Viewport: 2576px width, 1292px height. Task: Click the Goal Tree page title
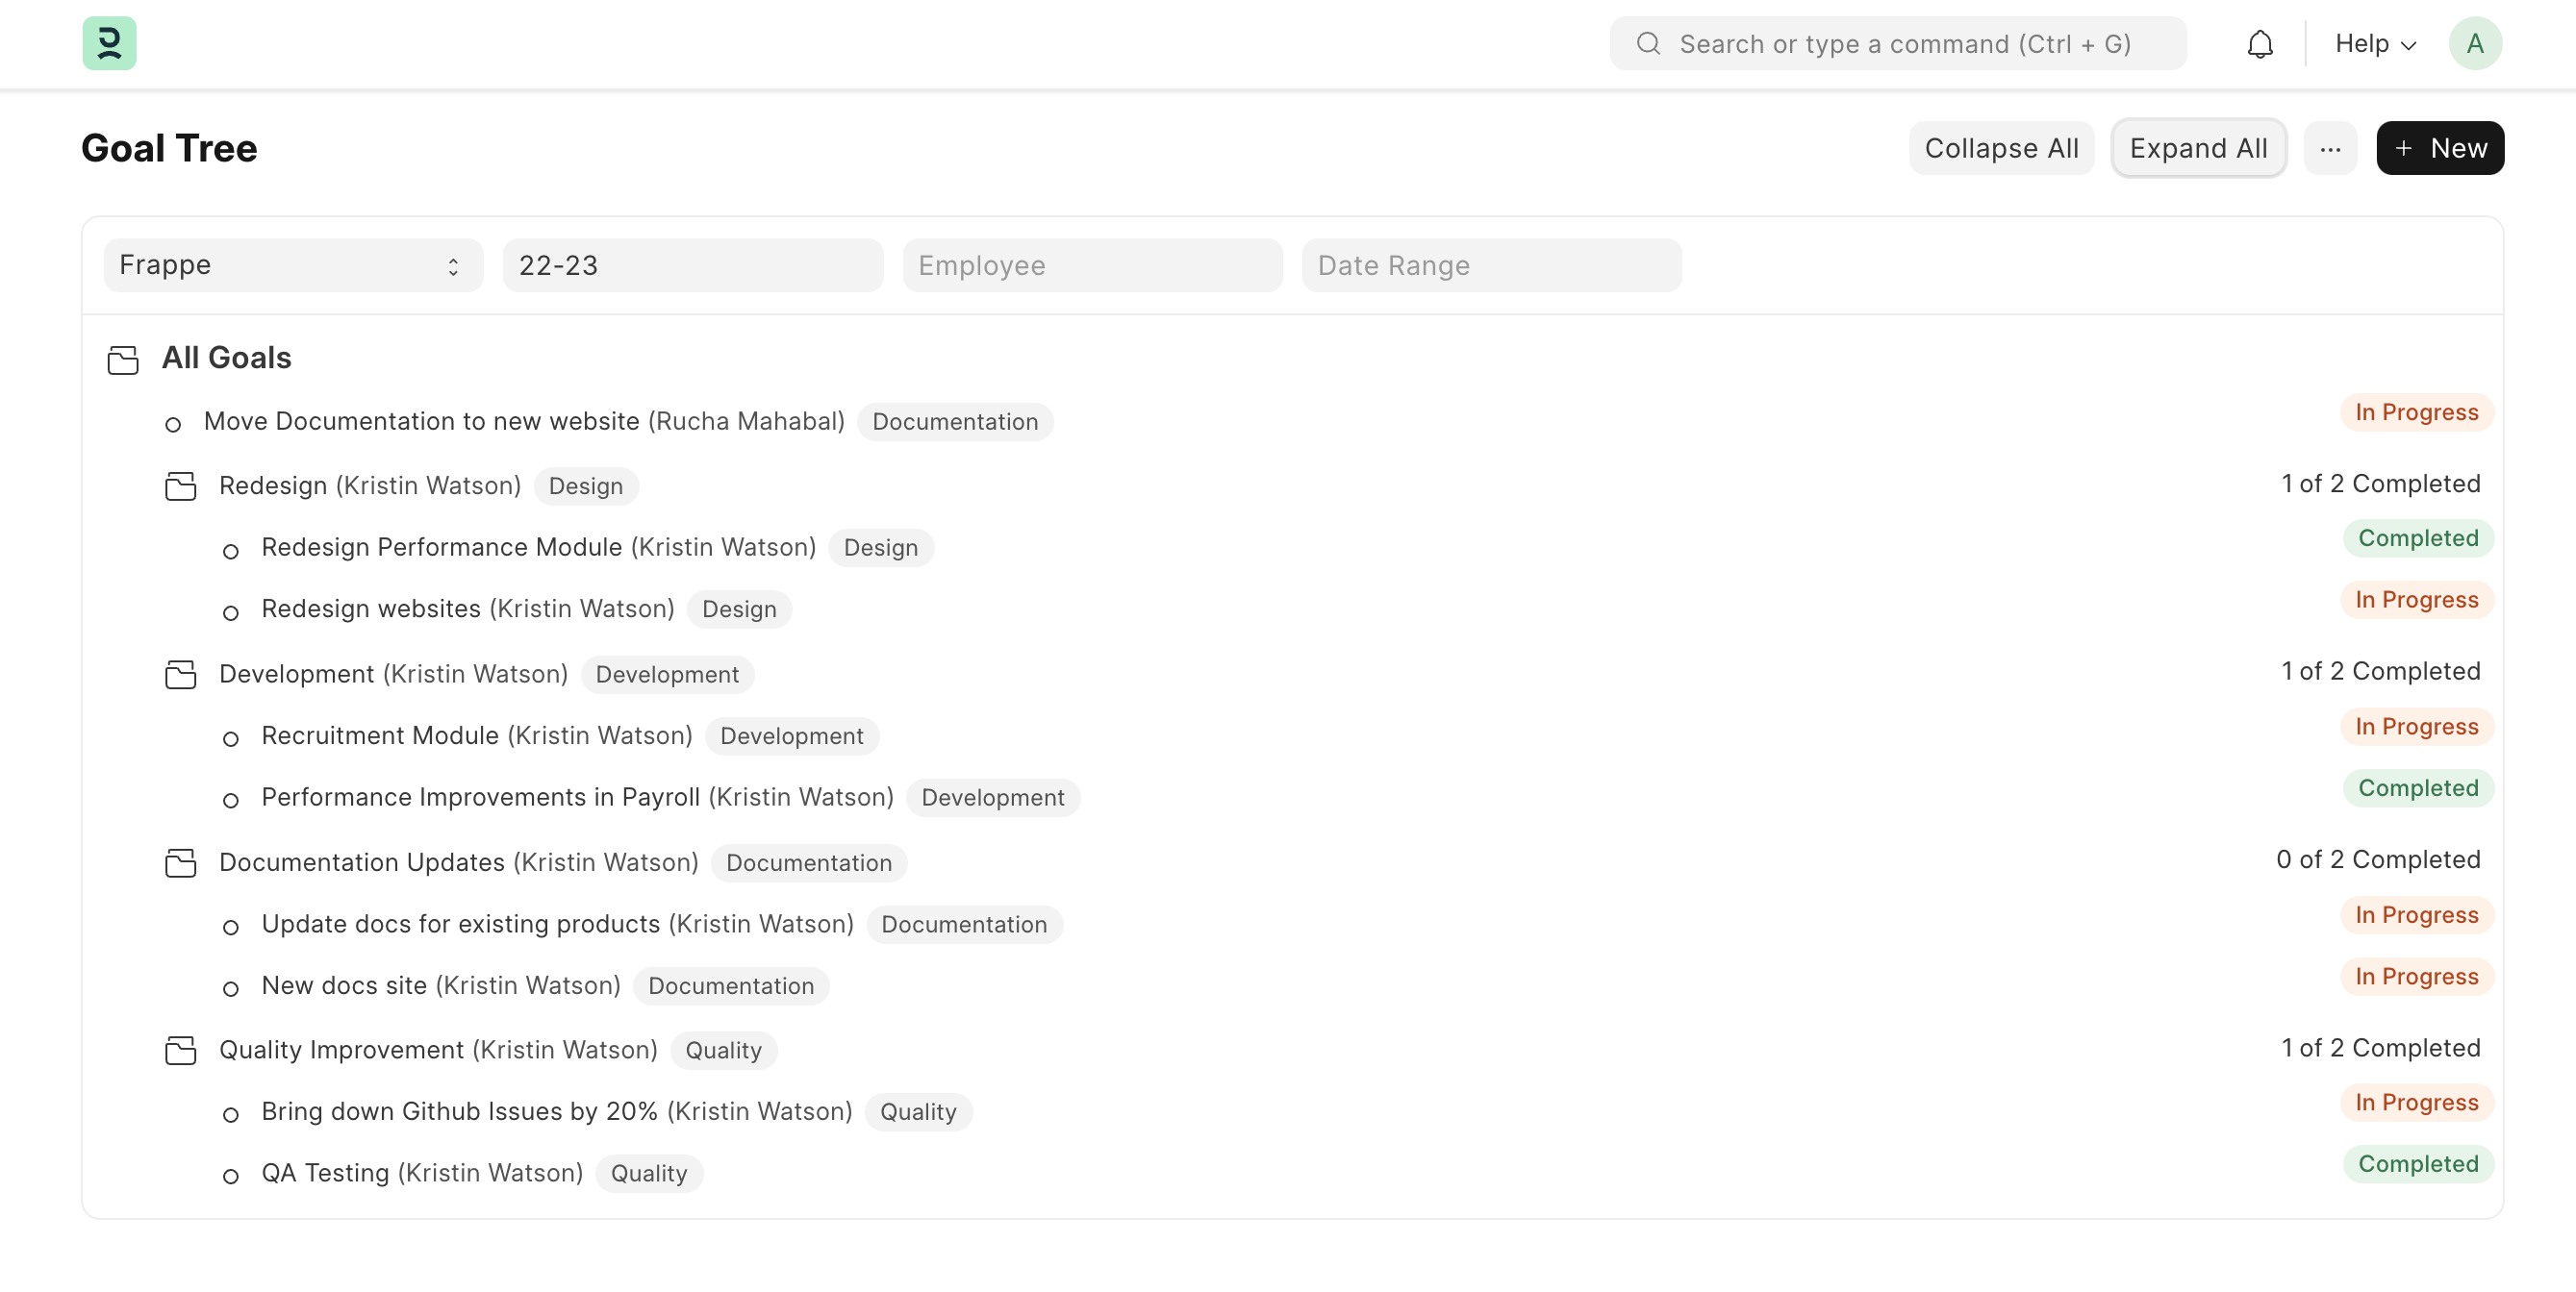click(169, 148)
